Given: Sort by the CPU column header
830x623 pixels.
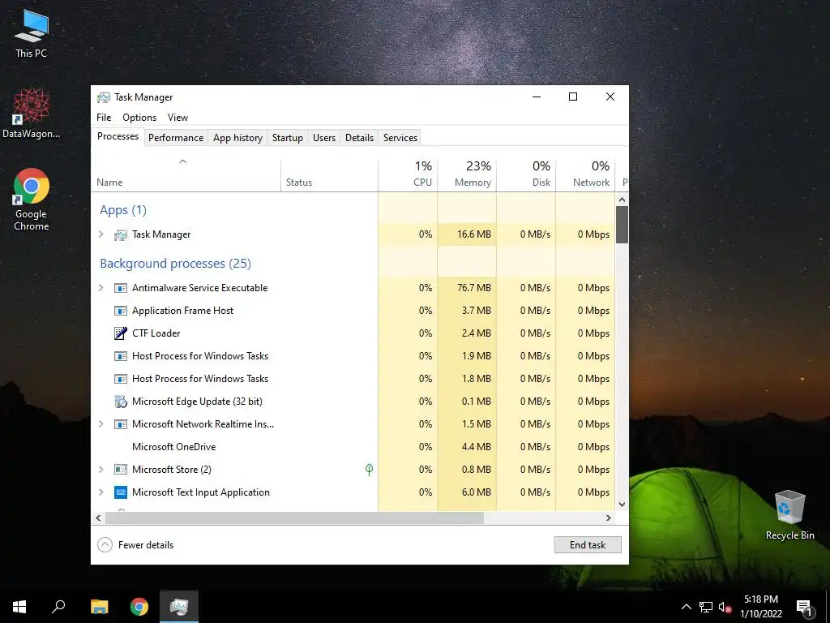Looking at the screenshot, I should (x=409, y=175).
